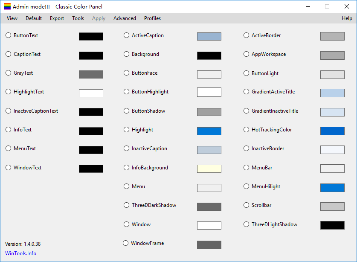Select the Background radio button
Image resolution: width=357 pixels, height=262 pixels.
(x=126, y=54)
